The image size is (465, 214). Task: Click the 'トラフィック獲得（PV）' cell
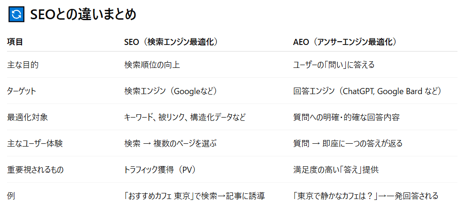tap(160, 170)
